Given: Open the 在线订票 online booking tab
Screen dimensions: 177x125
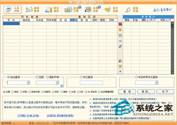Looking at the screenshot, I should click(x=72, y=9).
